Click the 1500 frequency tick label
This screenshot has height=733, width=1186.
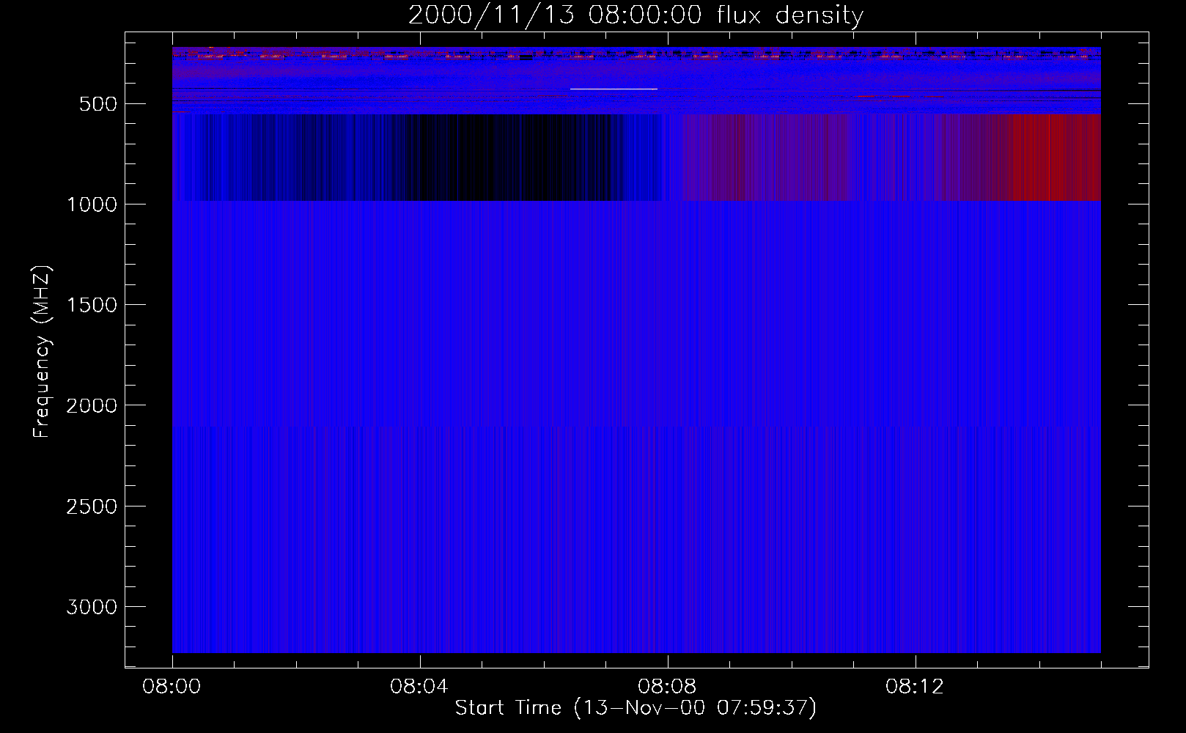[92, 305]
